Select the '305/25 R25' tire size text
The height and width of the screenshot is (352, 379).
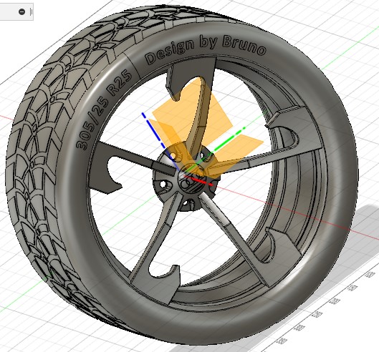(104, 110)
